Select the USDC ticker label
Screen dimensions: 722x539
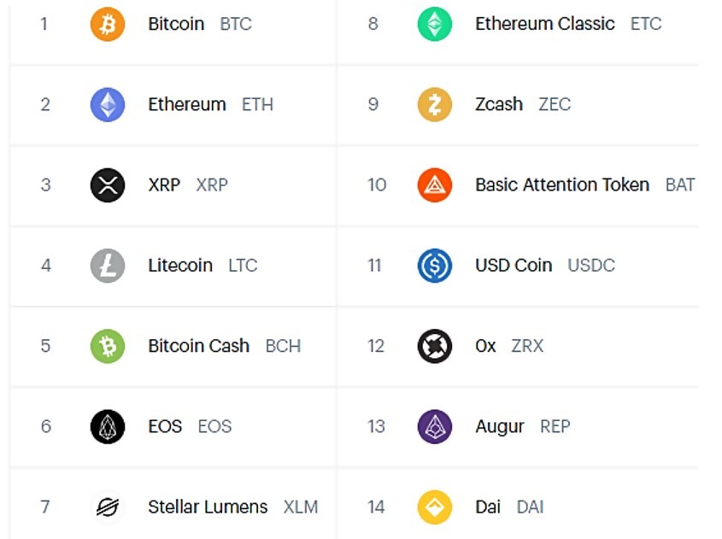[x=591, y=266]
